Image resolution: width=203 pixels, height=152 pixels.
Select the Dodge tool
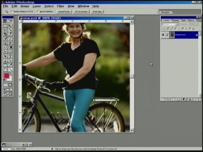[x=10, y=52]
